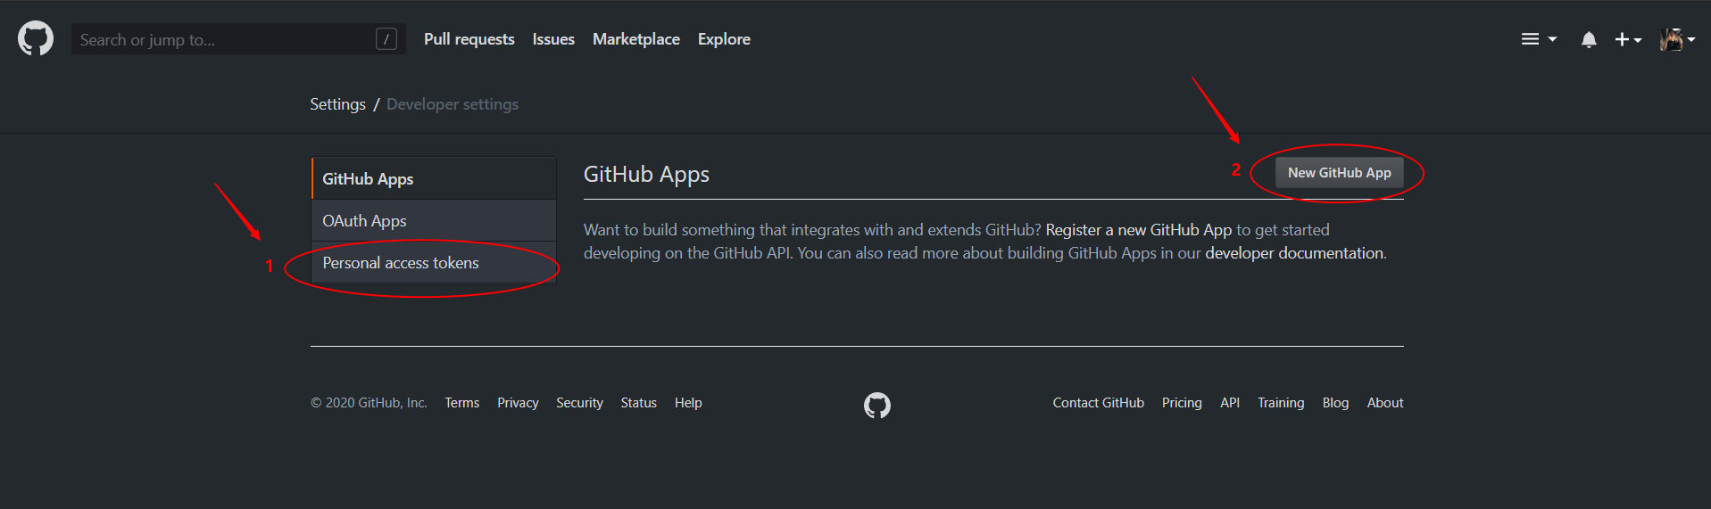The width and height of the screenshot is (1711, 509).
Task: Open the plus create-new dropdown
Action: (1628, 39)
